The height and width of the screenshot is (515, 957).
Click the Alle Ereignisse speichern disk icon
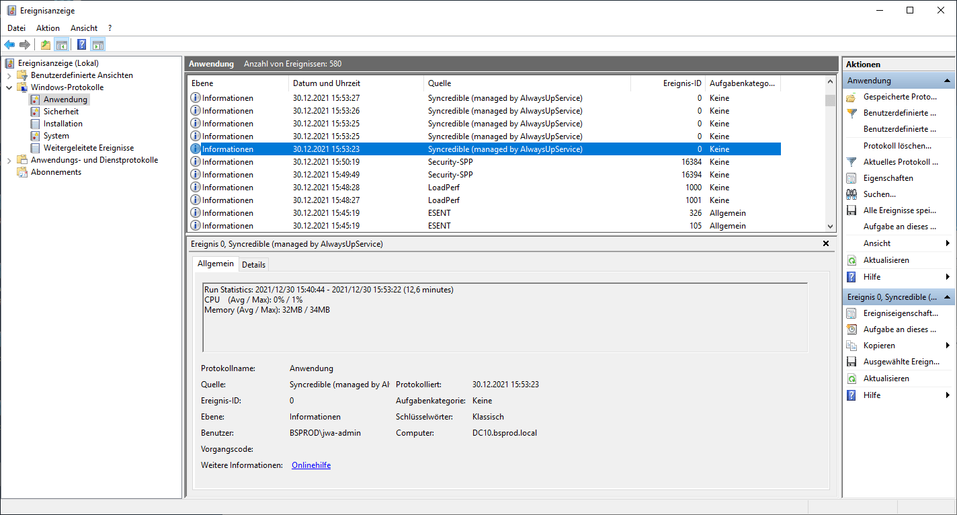851,210
